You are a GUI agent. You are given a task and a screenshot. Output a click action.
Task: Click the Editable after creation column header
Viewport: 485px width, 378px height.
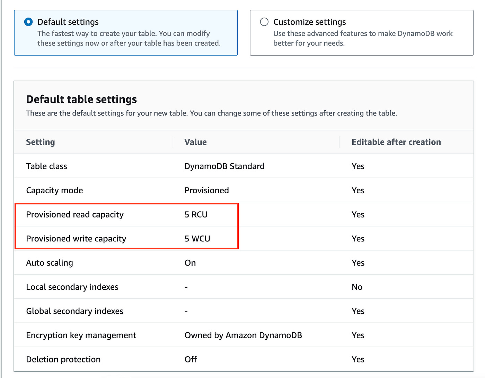pos(396,142)
